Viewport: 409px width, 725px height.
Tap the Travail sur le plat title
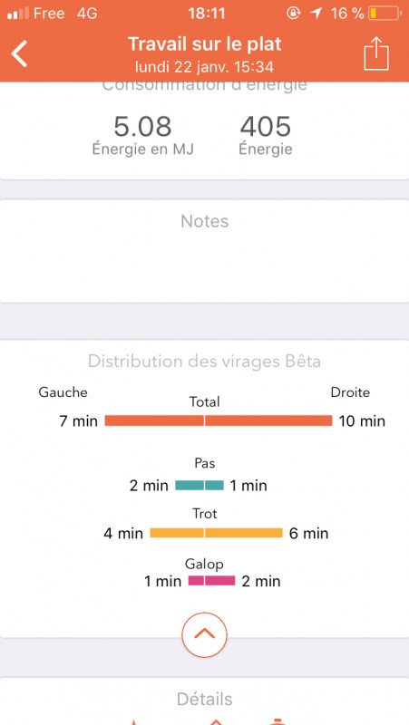(205, 44)
